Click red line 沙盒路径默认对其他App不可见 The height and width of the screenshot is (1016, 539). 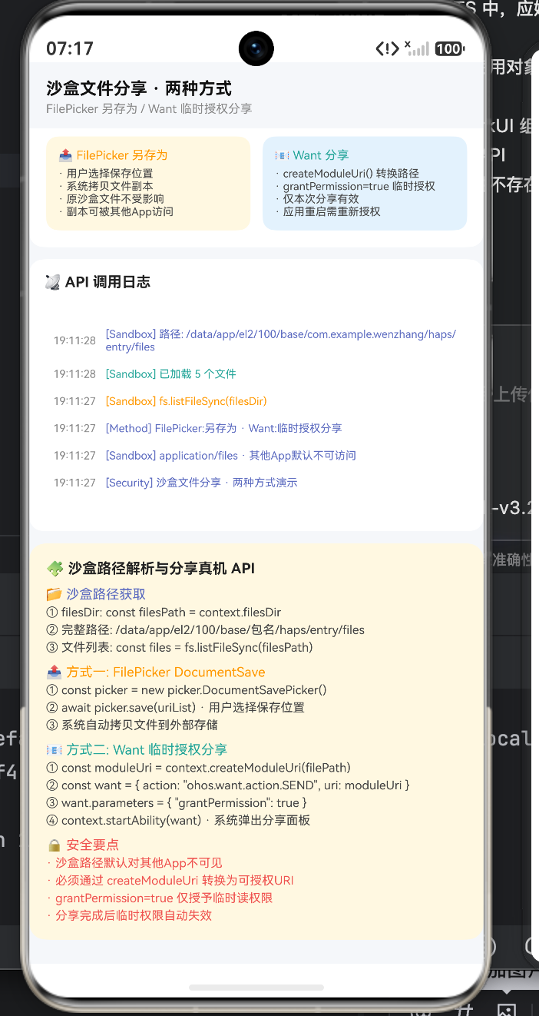[134, 863]
